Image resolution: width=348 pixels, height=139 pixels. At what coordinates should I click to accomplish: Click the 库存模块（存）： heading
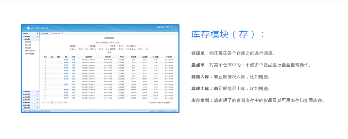[228, 34]
